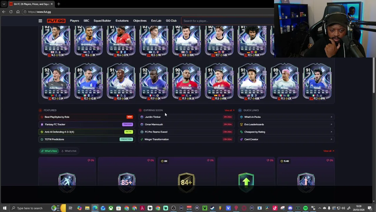The height and width of the screenshot is (212, 376).
Task: Open the hamburger menu icon
Action: 40,21
